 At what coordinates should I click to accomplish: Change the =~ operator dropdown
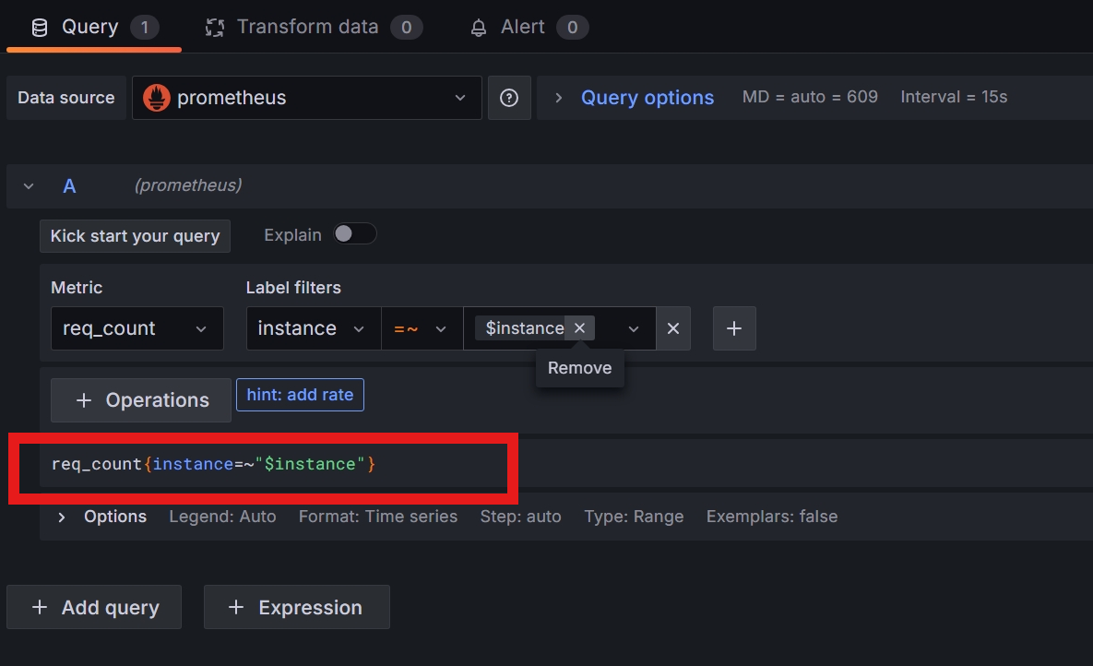[422, 328]
